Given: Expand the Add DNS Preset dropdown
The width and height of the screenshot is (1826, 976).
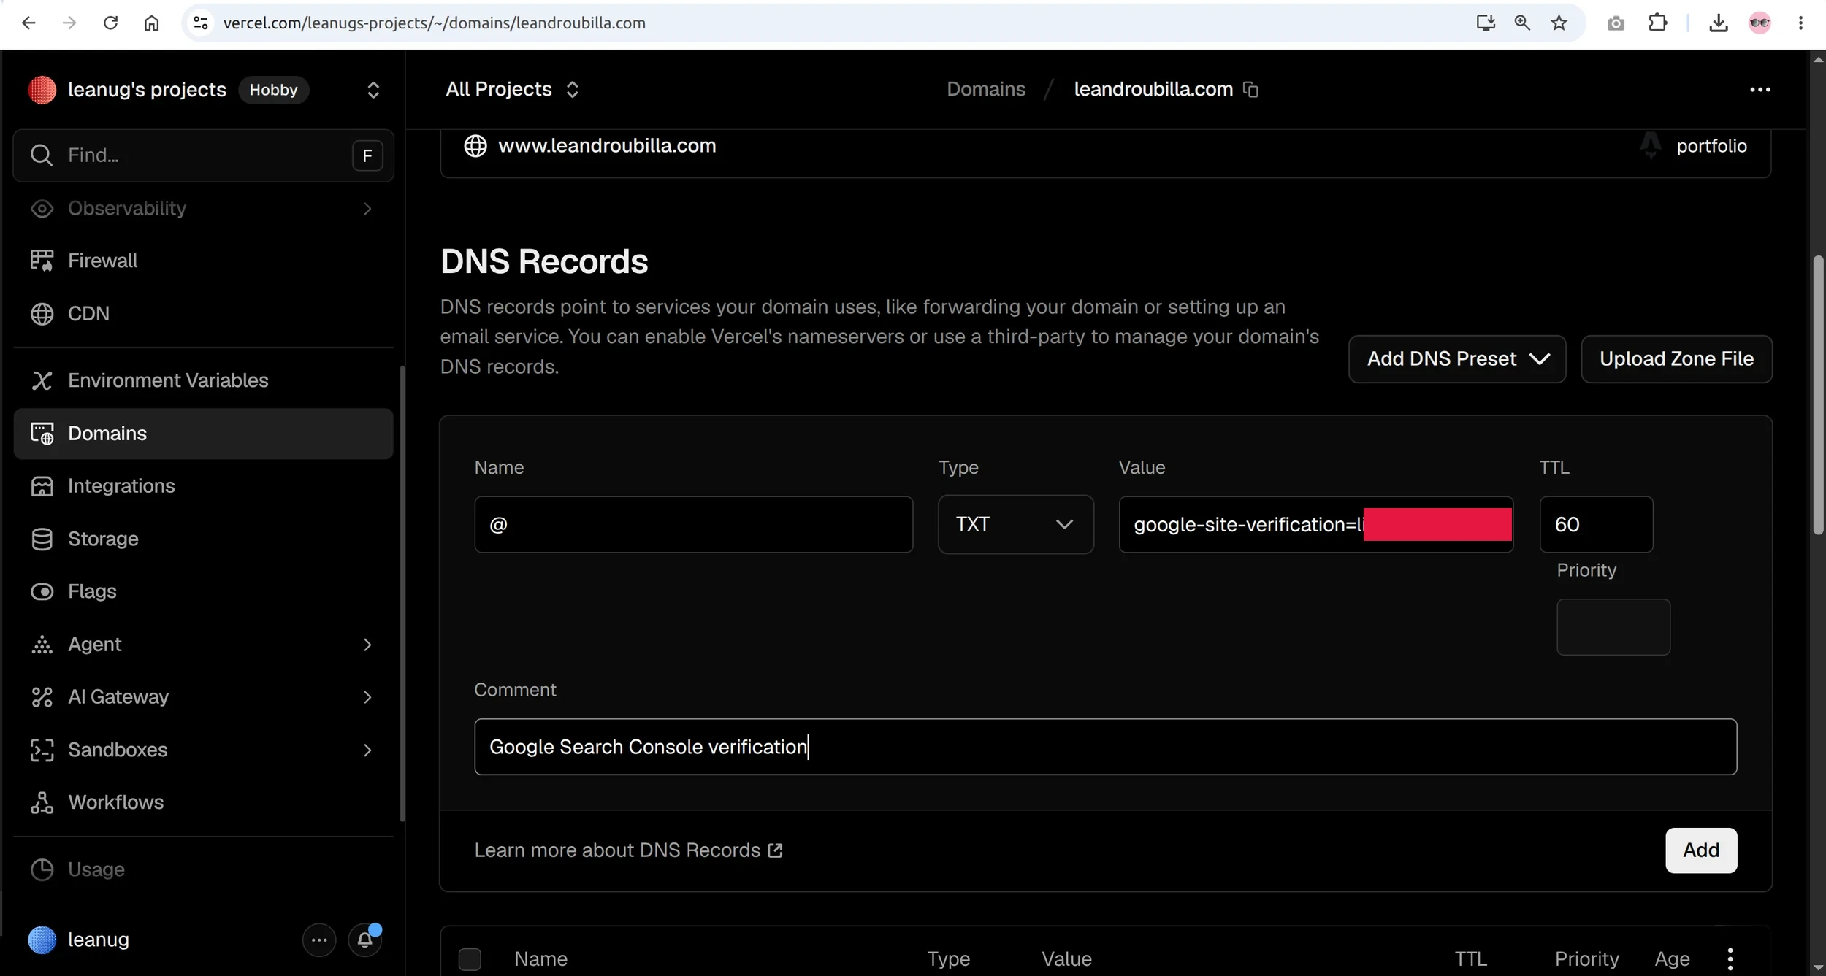Looking at the screenshot, I should (x=1457, y=358).
